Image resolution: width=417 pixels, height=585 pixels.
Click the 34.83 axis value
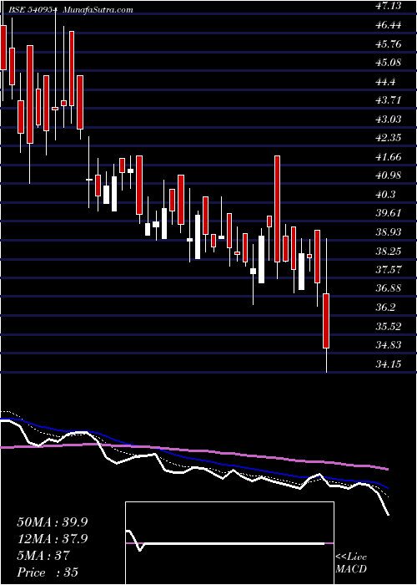[389, 345]
